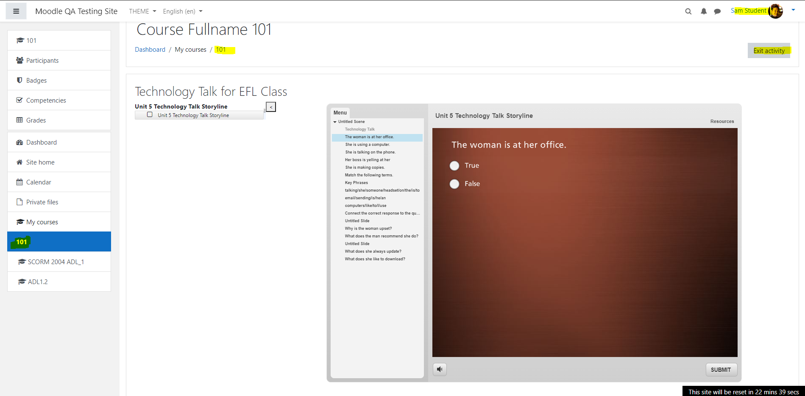This screenshot has height=396, width=805.
Task: Open the THEME dropdown menu
Action: (142, 11)
